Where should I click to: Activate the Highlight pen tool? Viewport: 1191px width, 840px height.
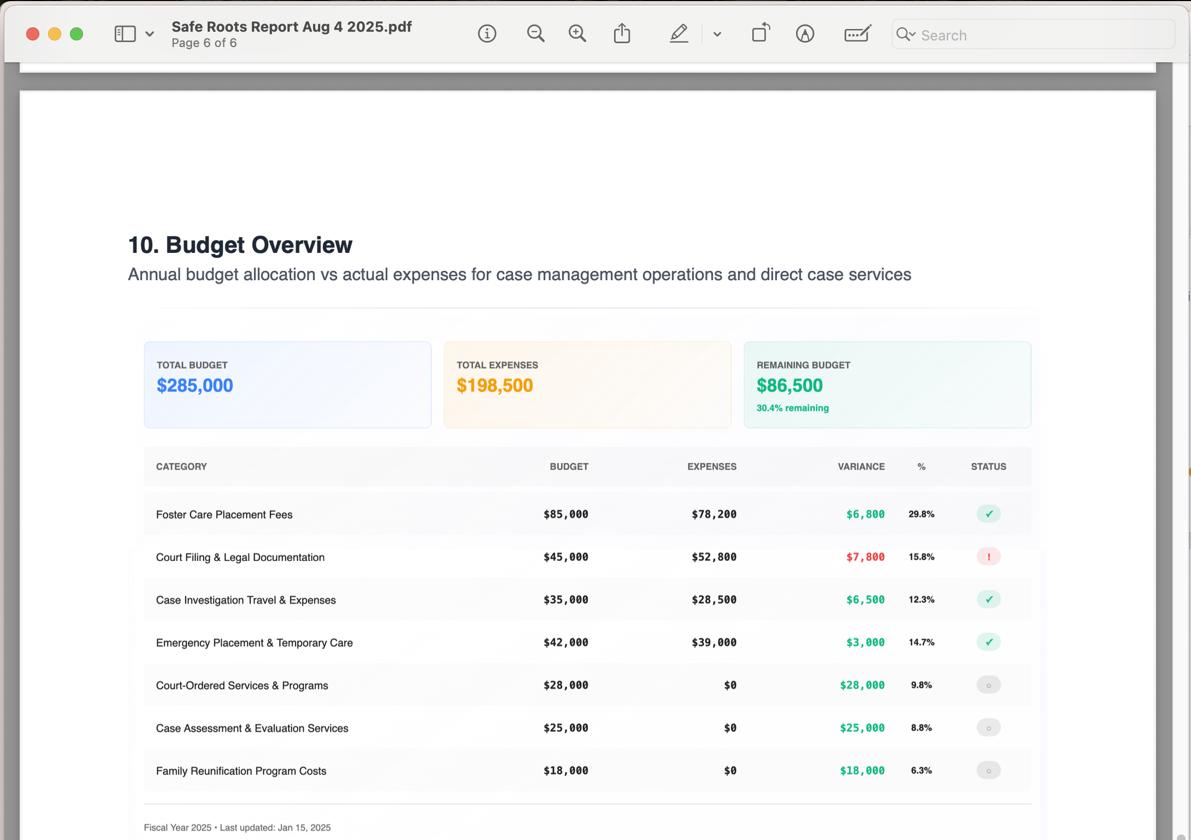pyautogui.click(x=679, y=34)
